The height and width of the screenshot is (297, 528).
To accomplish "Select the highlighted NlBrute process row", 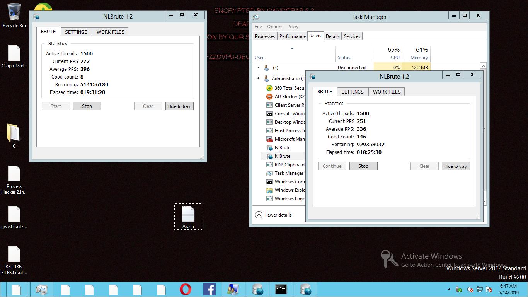I will [283, 156].
